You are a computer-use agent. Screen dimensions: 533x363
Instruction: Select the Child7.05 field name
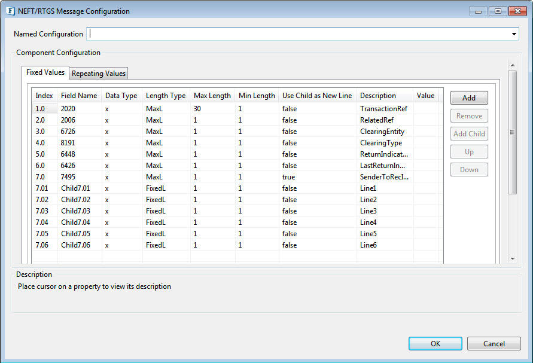pyautogui.click(x=75, y=233)
